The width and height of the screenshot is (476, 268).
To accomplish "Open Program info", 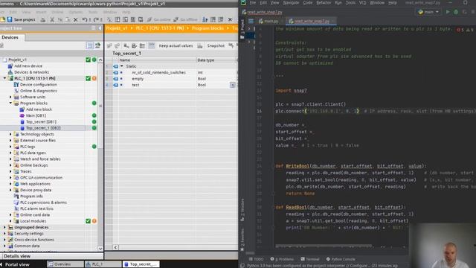I will (31, 197).
